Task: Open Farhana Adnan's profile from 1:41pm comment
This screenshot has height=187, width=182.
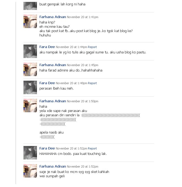Action: pos(53,17)
